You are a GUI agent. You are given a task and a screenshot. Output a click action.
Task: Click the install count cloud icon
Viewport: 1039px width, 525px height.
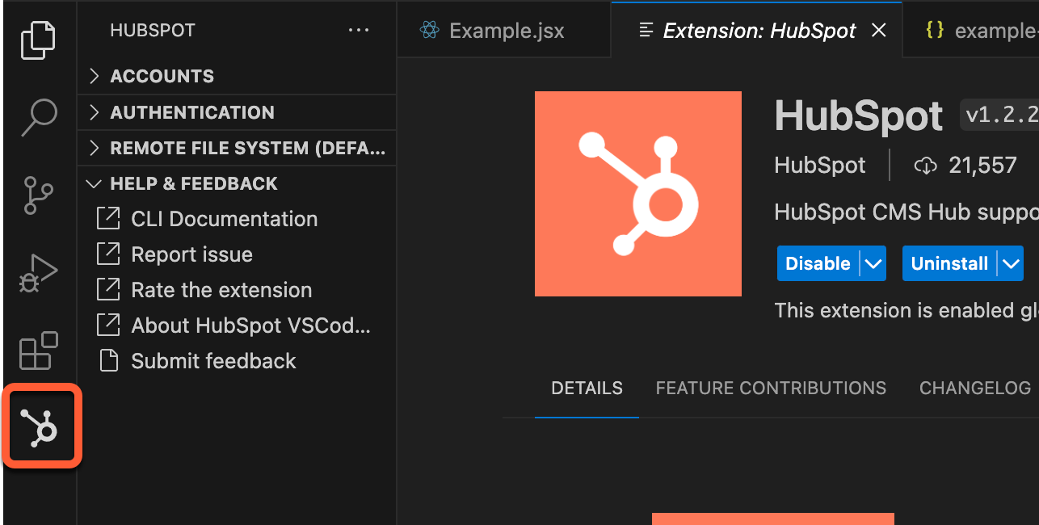[925, 166]
